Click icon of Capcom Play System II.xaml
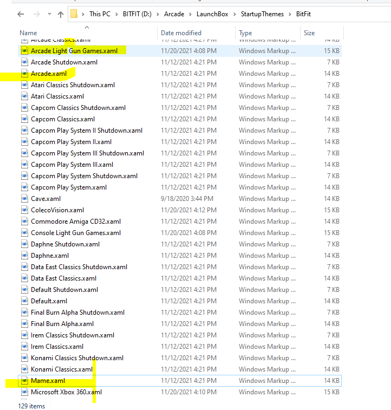The width and height of the screenshot is (391, 410). coord(24,142)
